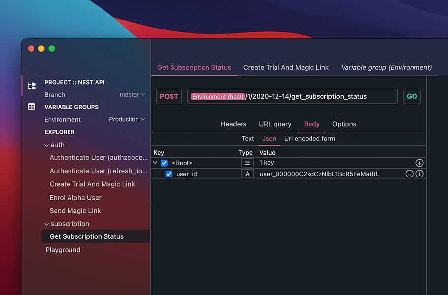Select the Options tab
The image size is (448, 295).
click(x=345, y=124)
